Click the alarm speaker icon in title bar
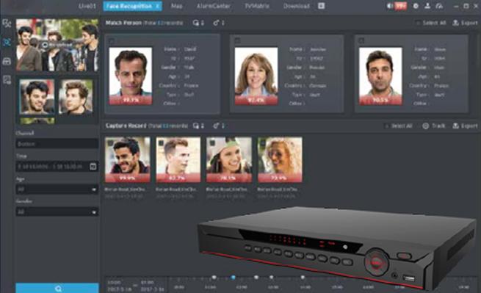 [x=390, y=6]
